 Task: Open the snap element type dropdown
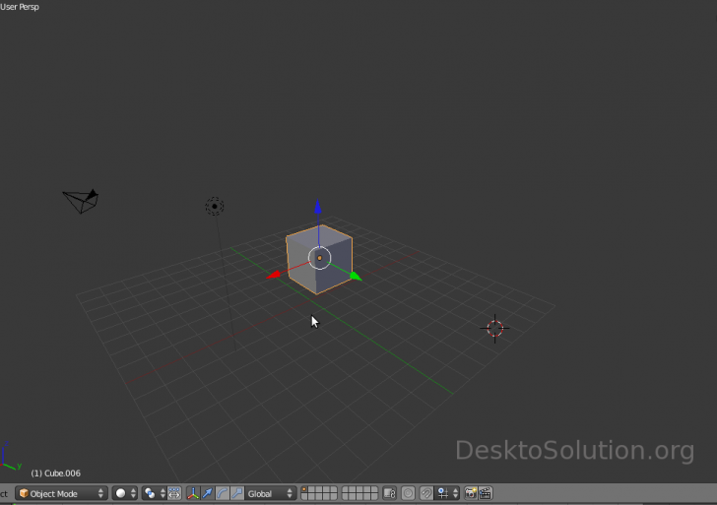tap(448, 493)
